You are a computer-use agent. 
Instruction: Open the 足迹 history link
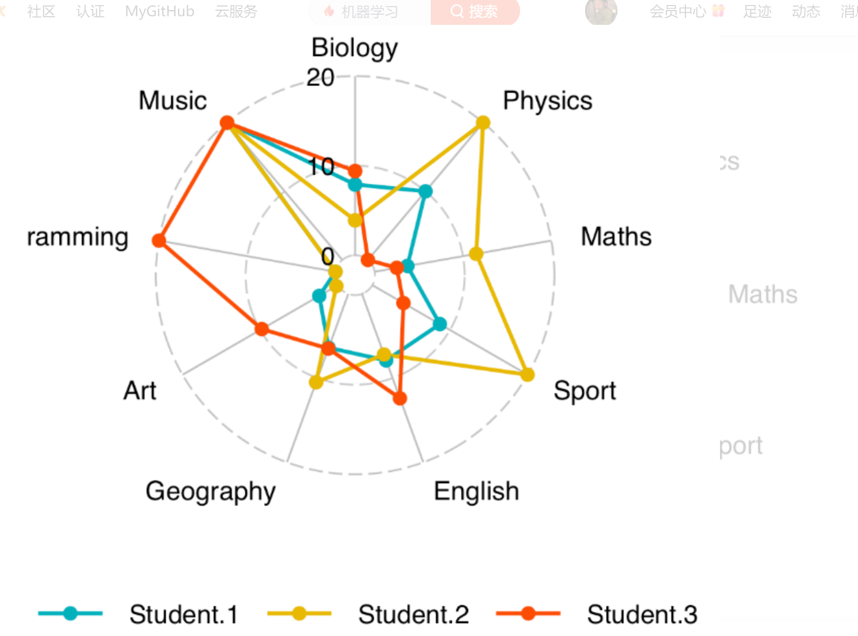click(757, 11)
